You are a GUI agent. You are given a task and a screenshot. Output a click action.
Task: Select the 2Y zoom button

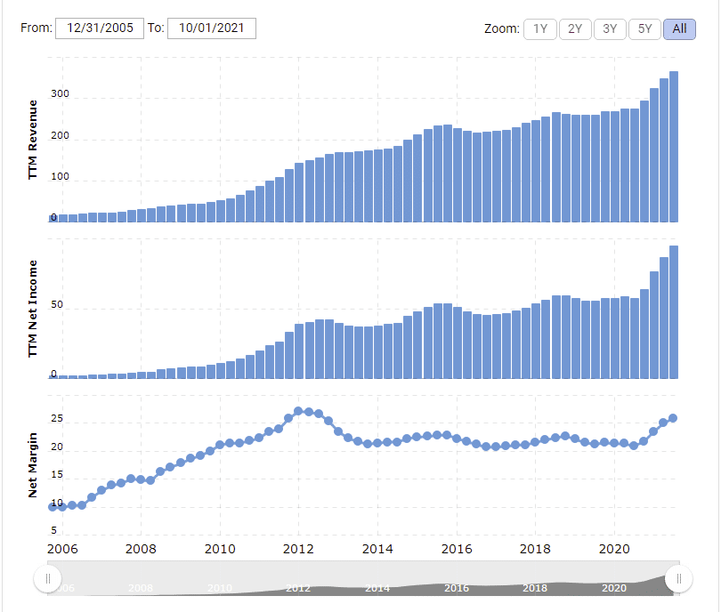point(575,28)
